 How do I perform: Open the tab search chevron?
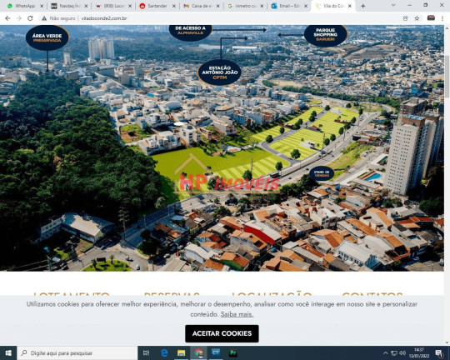coord(393,5)
